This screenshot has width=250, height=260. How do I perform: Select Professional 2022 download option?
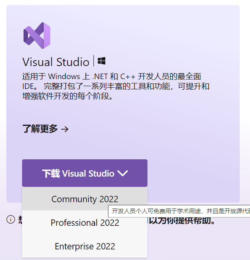(85, 222)
